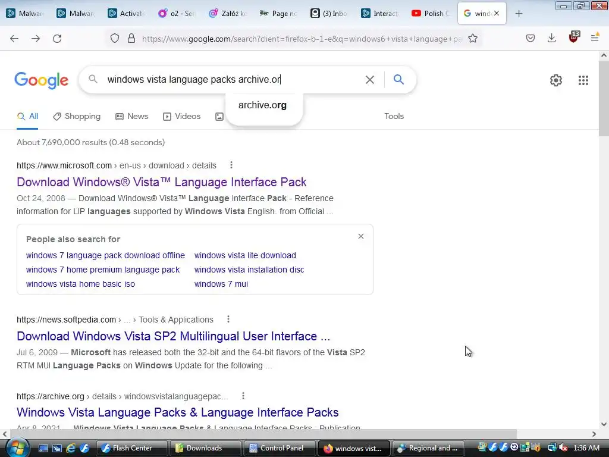
Task: Open options menu for microsoft.com result
Action: 231,165
